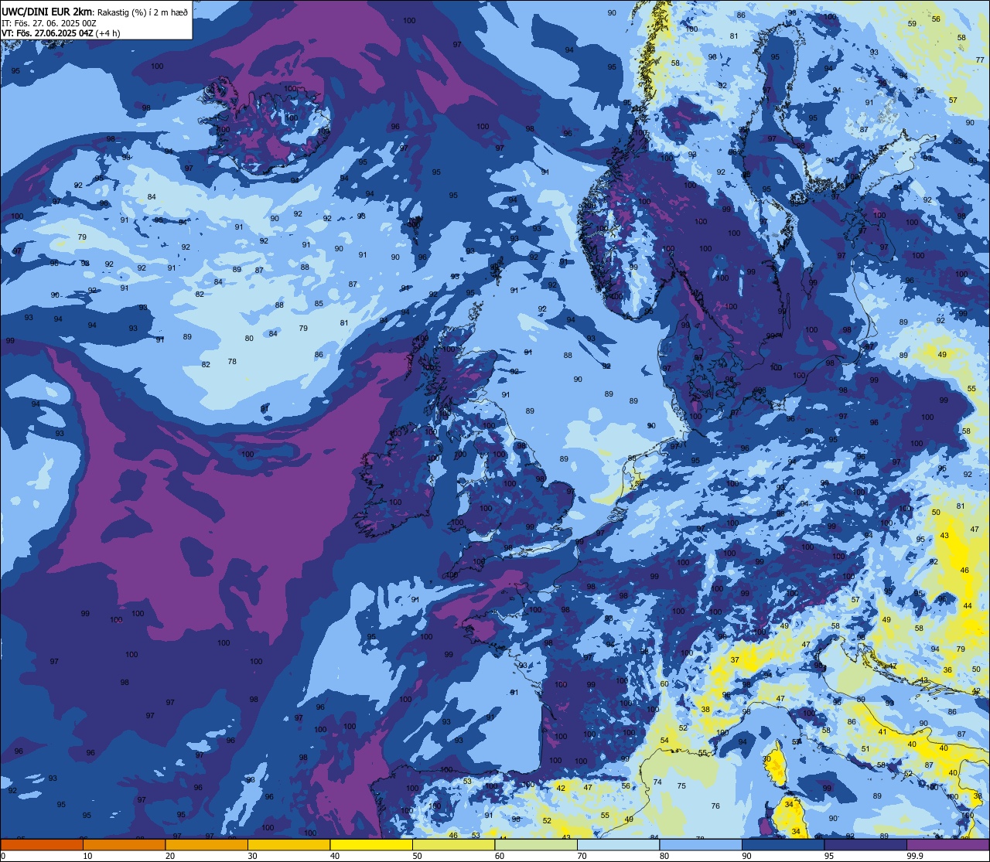The image size is (990, 862).
Task: Click the humidity value "78" over the Atlantic
Action: click(232, 362)
